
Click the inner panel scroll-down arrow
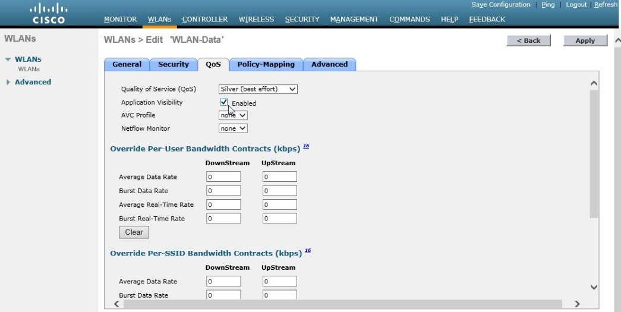click(594, 287)
